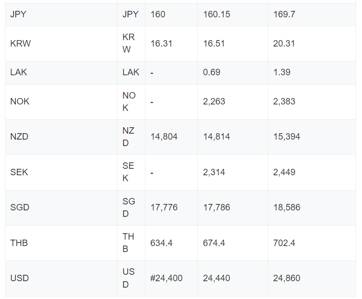Select the THB rate 634.4
362x299 pixels.
point(161,243)
